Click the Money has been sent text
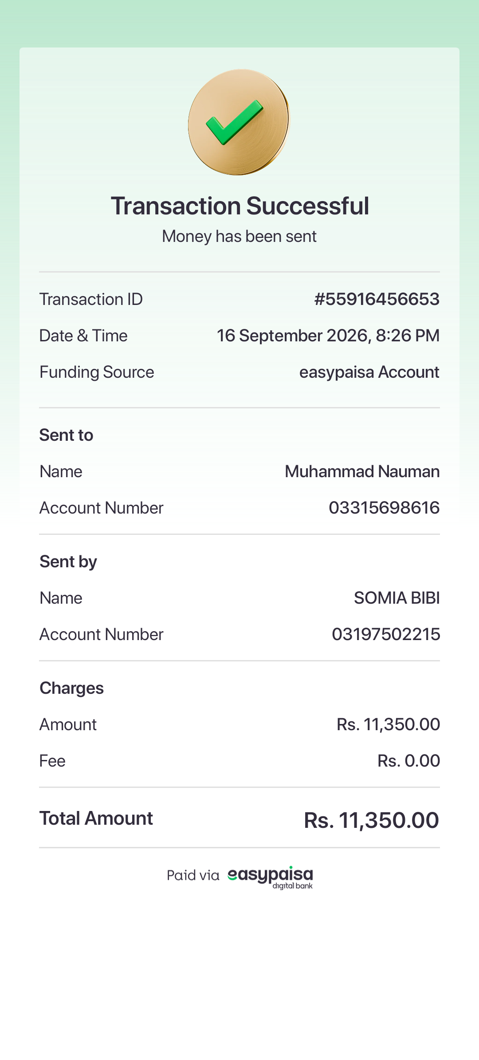This screenshot has width=479, height=1060. pyautogui.click(x=239, y=237)
